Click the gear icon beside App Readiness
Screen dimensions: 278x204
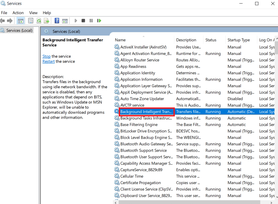(x=117, y=66)
